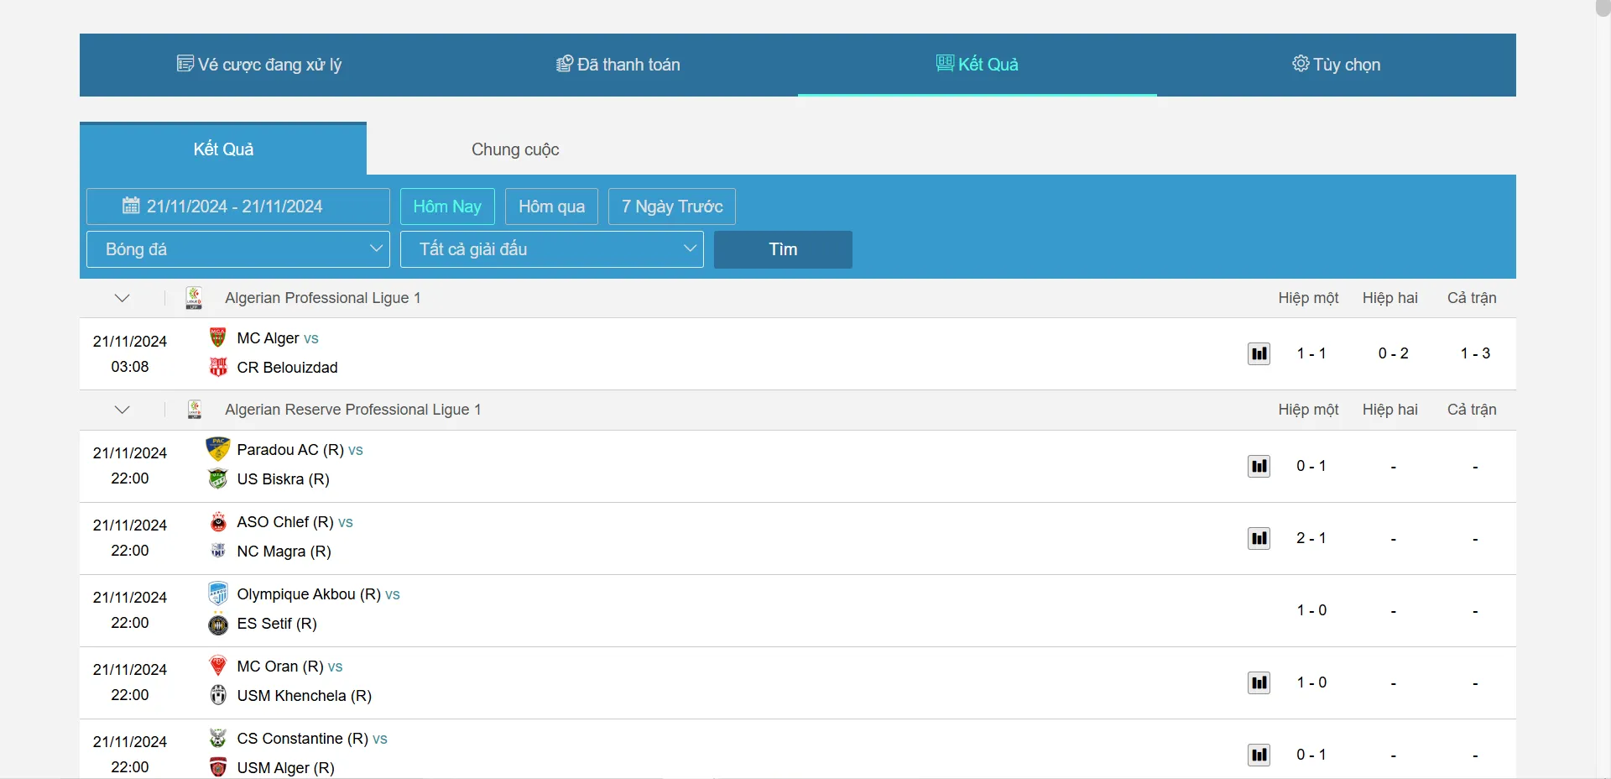This screenshot has width=1611, height=779.
Task: Open stats icon for Paradou AC (R) match
Action: tap(1259, 466)
